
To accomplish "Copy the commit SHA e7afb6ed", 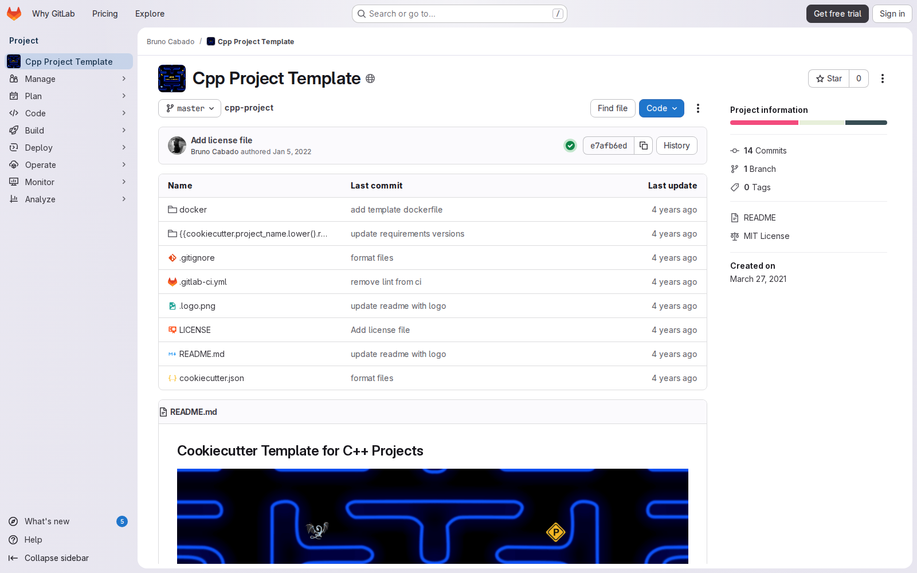I will tap(643, 146).
